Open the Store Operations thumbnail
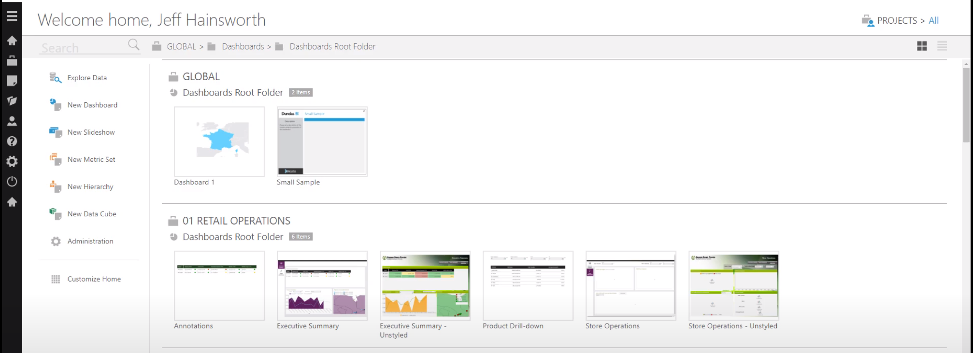Image resolution: width=973 pixels, height=353 pixels. click(x=631, y=285)
